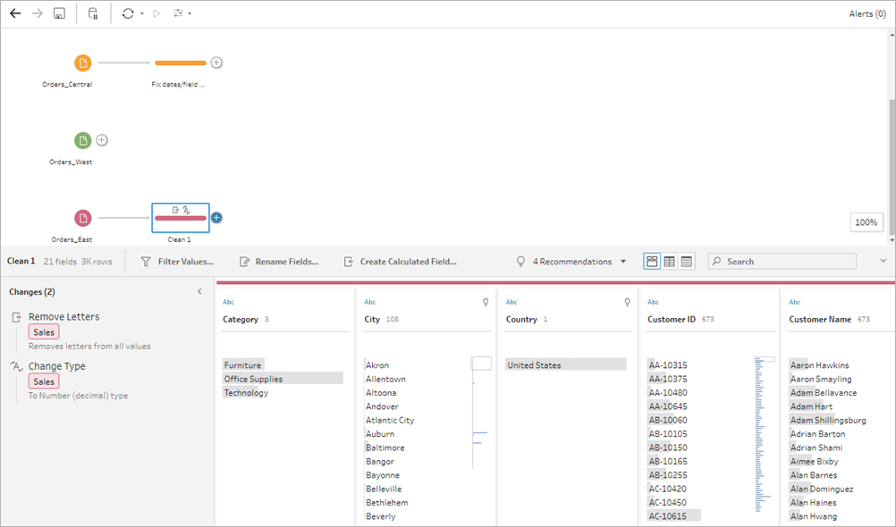Select the United States value
Image resolution: width=896 pixels, height=527 pixels.
click(x=566, y=365)
